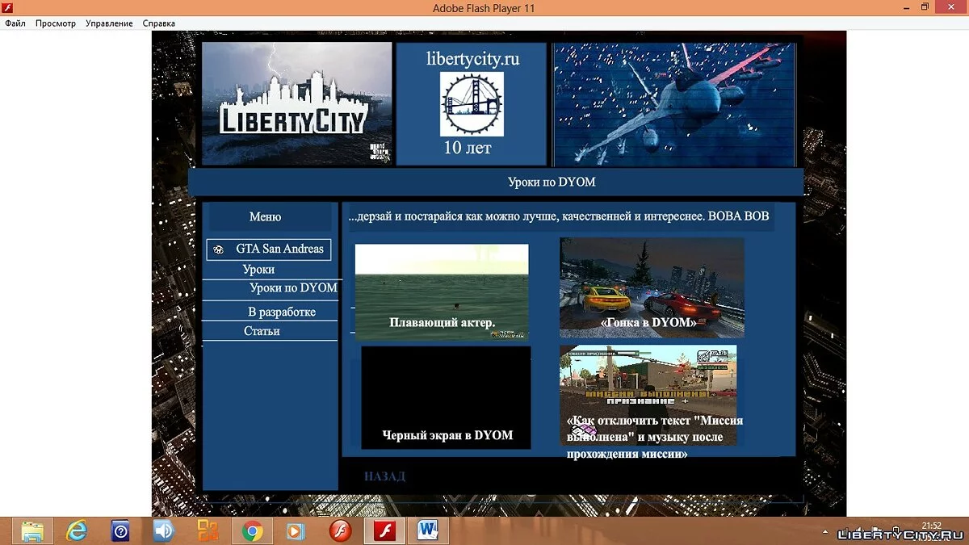Screen dimensions: 969x545
Task: Click the round red Flash icon in taskbar
Action: click(341, 530)
